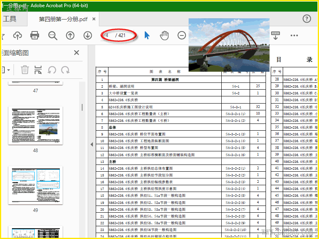Image resolution: width=319 pixels, height=239 pixels.
Task: Click the upload to cloud icon
Action: point(18,35)
